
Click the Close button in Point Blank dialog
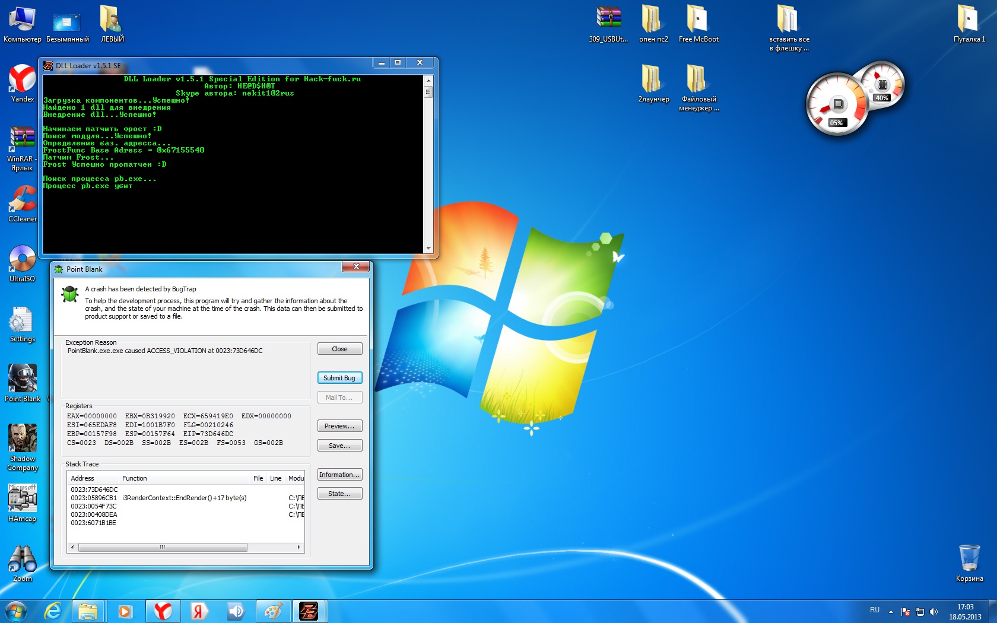click(339, 349)
